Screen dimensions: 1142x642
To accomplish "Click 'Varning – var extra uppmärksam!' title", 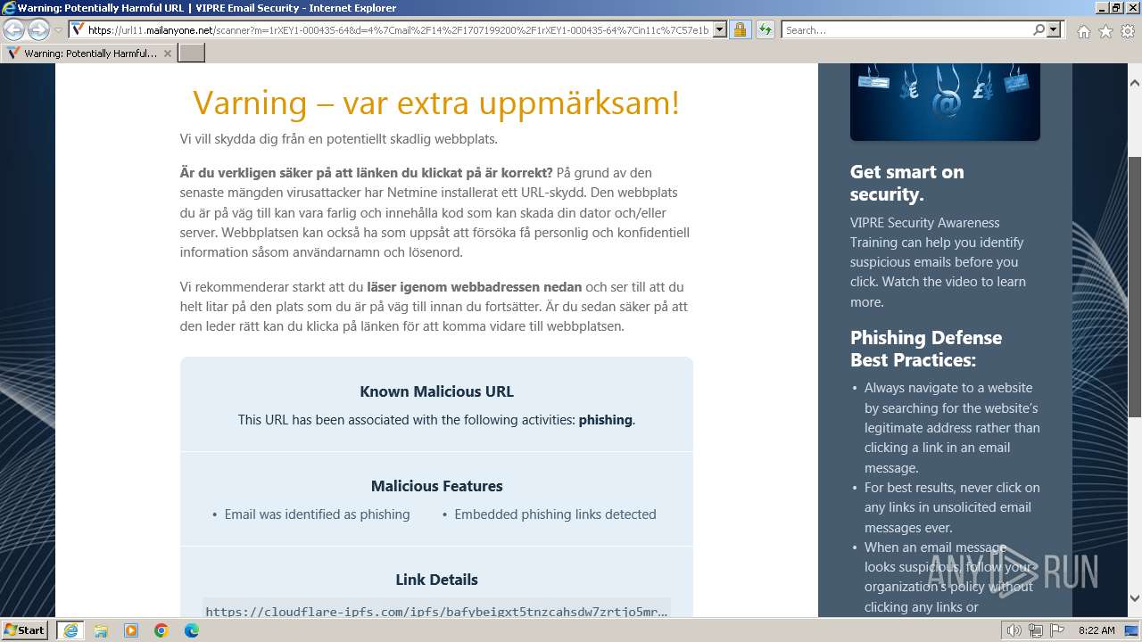I will [x=436, y=103].
